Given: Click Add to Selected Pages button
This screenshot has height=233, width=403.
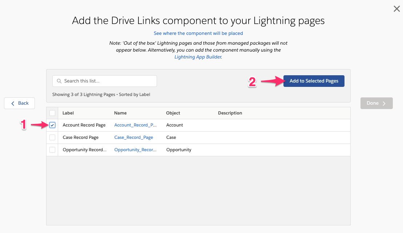Looking at the screenshot, I should [x=314, y=81].
